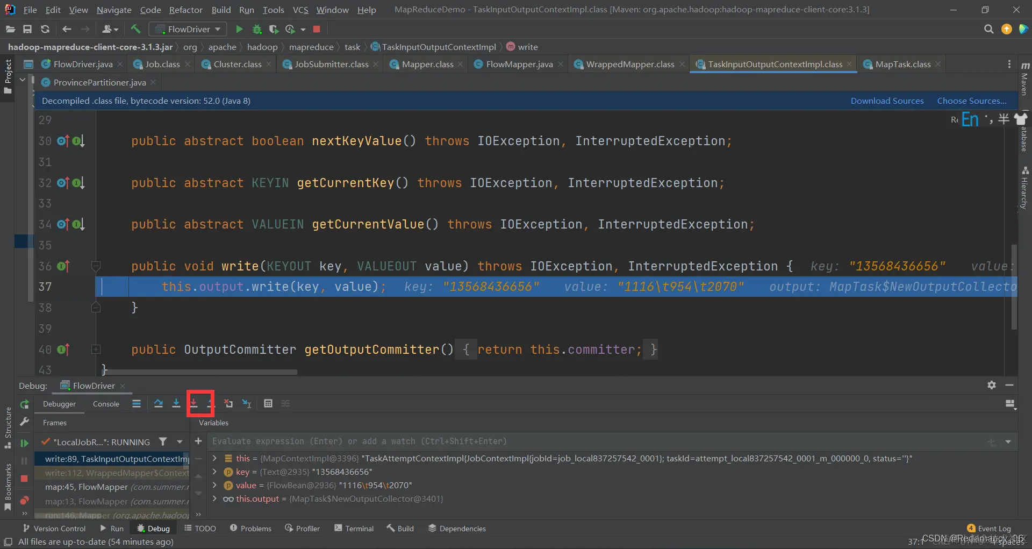
Task: Expand the 'key' variable node
Action: (214, 472)
